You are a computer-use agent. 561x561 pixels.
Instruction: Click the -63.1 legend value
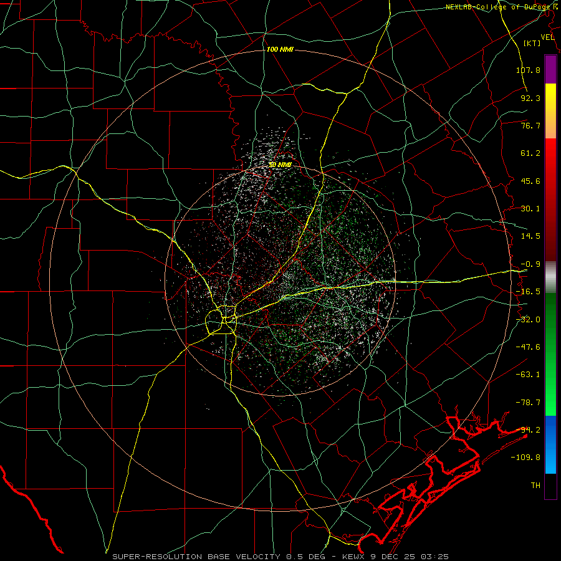[528, 375]
